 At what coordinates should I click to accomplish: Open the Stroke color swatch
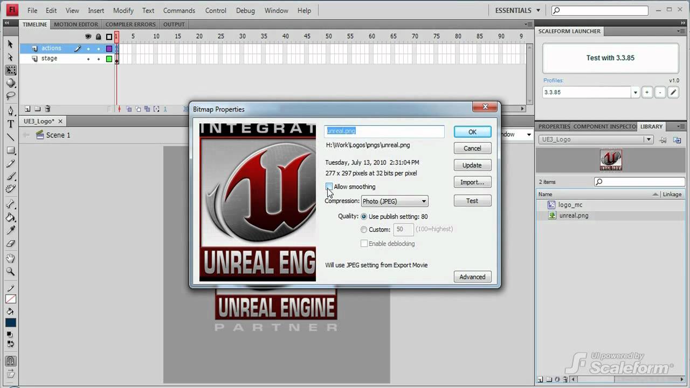coord(10,300)
